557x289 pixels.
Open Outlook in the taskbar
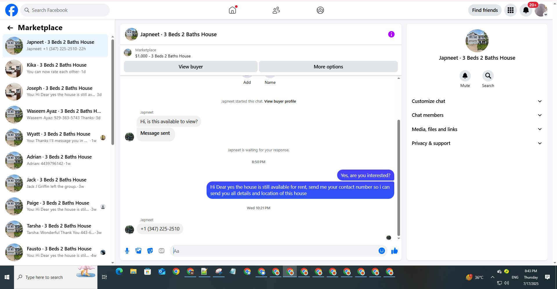click(x=162, y=272)
